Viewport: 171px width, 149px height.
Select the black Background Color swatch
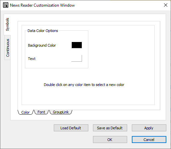coord(77,45)
